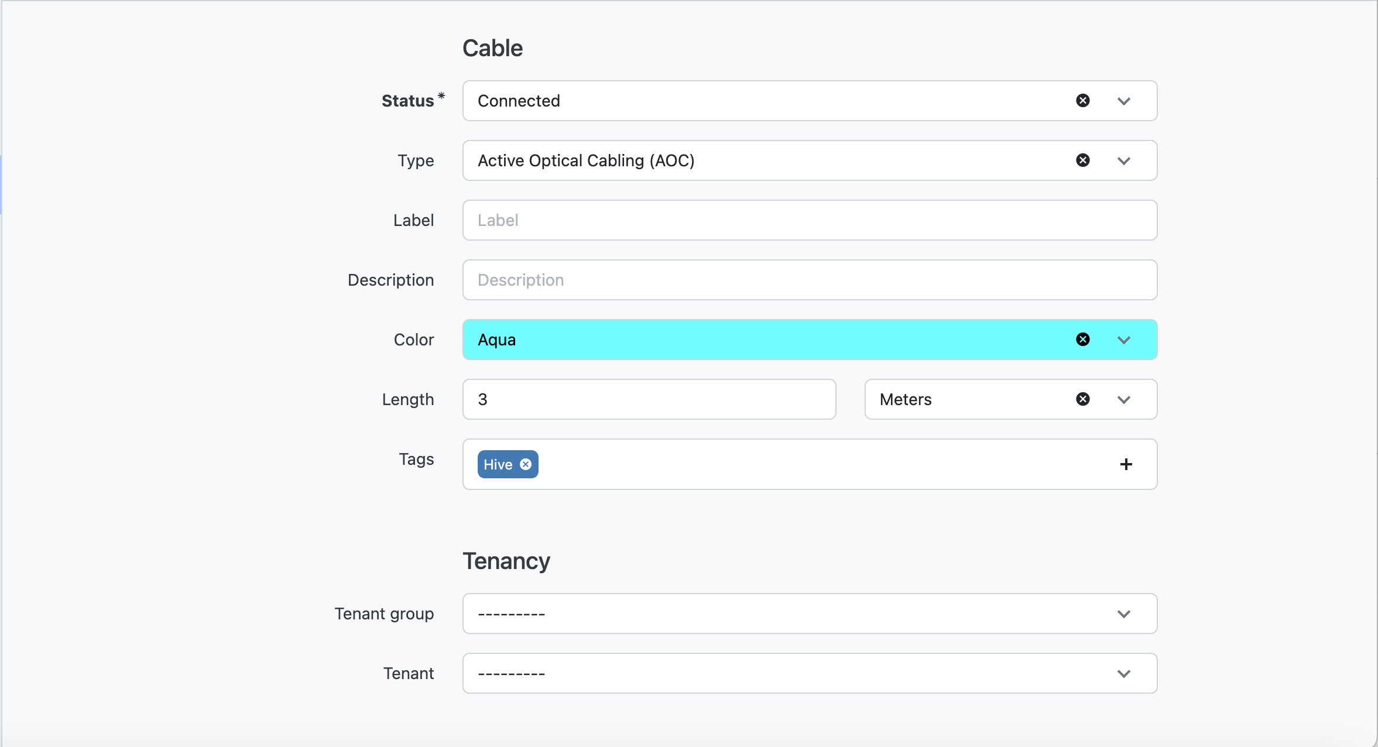Focus the Length number field
This screenshot has width=1378, height=747.
(649, 399)
